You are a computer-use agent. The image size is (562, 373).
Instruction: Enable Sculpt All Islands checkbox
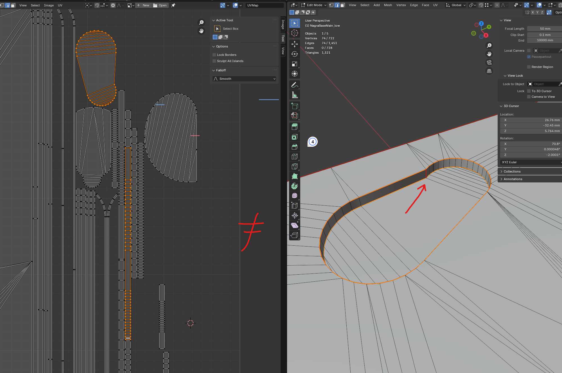[214, 61]
